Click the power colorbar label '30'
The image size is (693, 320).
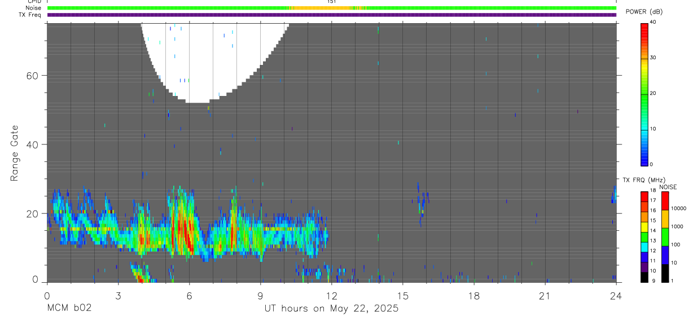(652, 58)
